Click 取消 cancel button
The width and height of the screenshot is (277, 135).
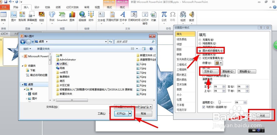143,114
